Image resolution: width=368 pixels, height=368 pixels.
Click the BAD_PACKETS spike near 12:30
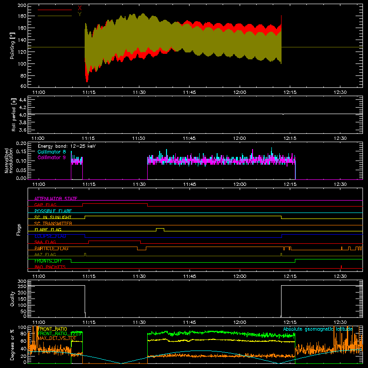coord(341,267)
